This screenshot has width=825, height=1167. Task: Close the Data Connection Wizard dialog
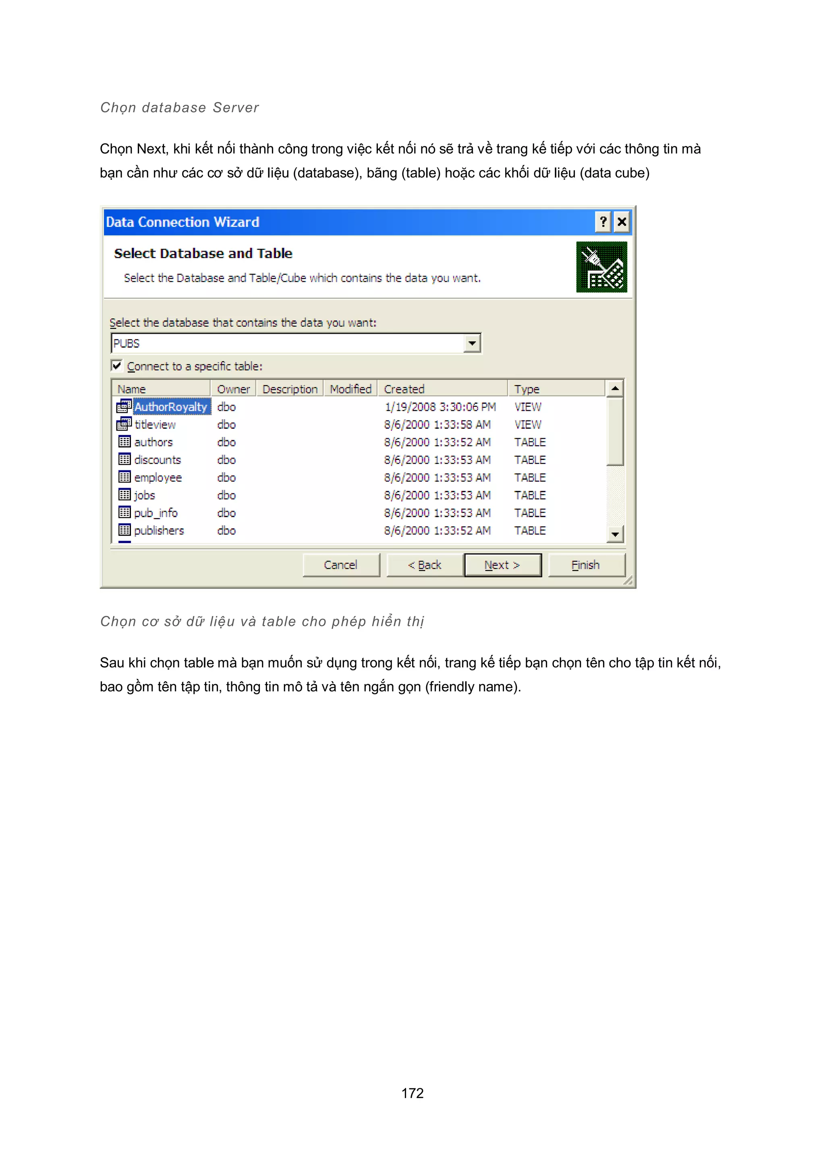tap(621, 222)
